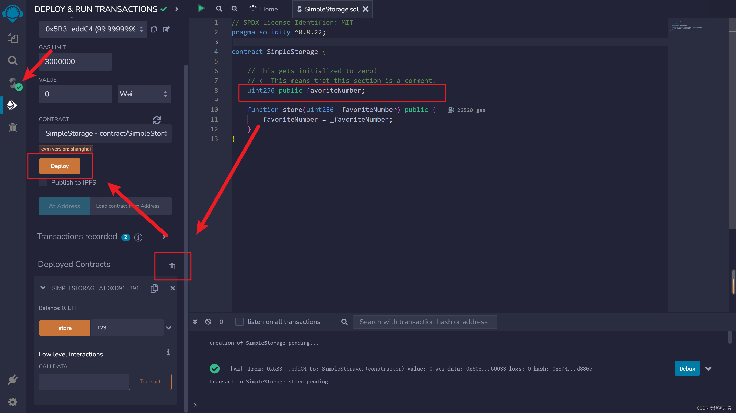Click the contract refresh/reload icon
The image size is (736, 413).
tap(157, 120)
